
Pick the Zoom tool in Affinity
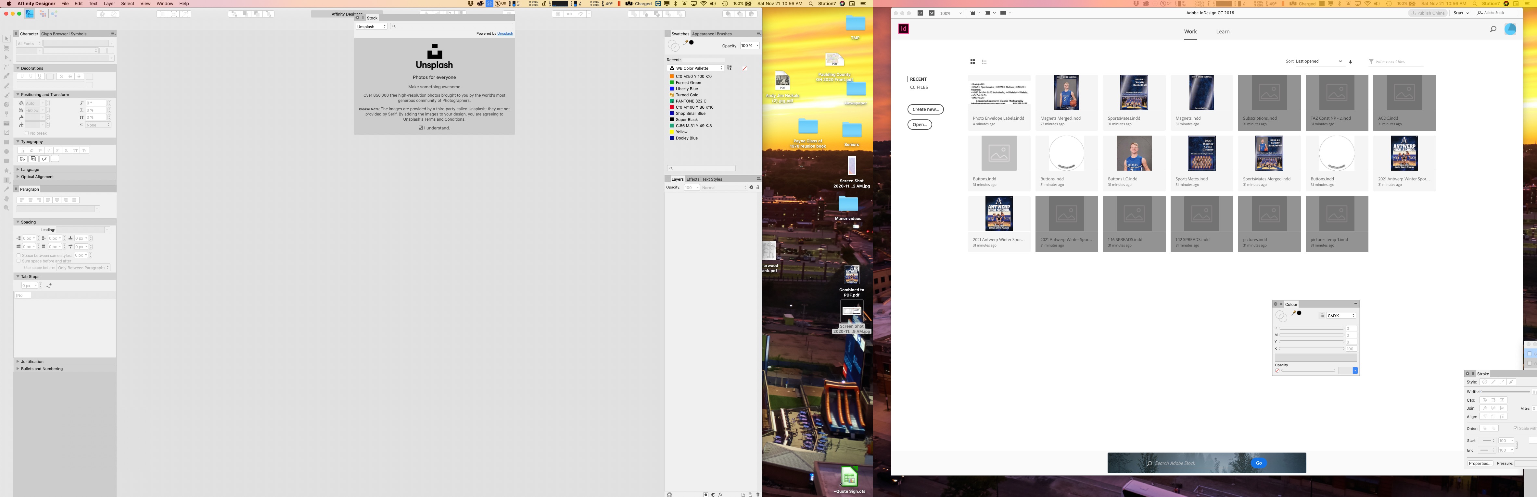[6, 208]
